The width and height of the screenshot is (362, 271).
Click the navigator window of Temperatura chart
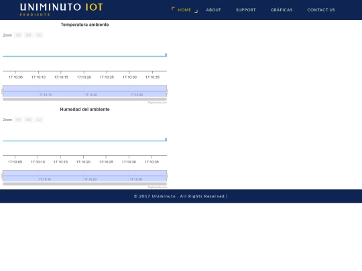coord(84,91)
